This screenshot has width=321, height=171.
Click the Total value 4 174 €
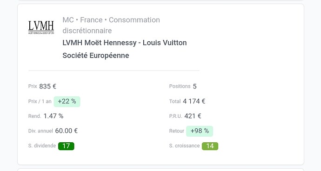pos(194,101)
